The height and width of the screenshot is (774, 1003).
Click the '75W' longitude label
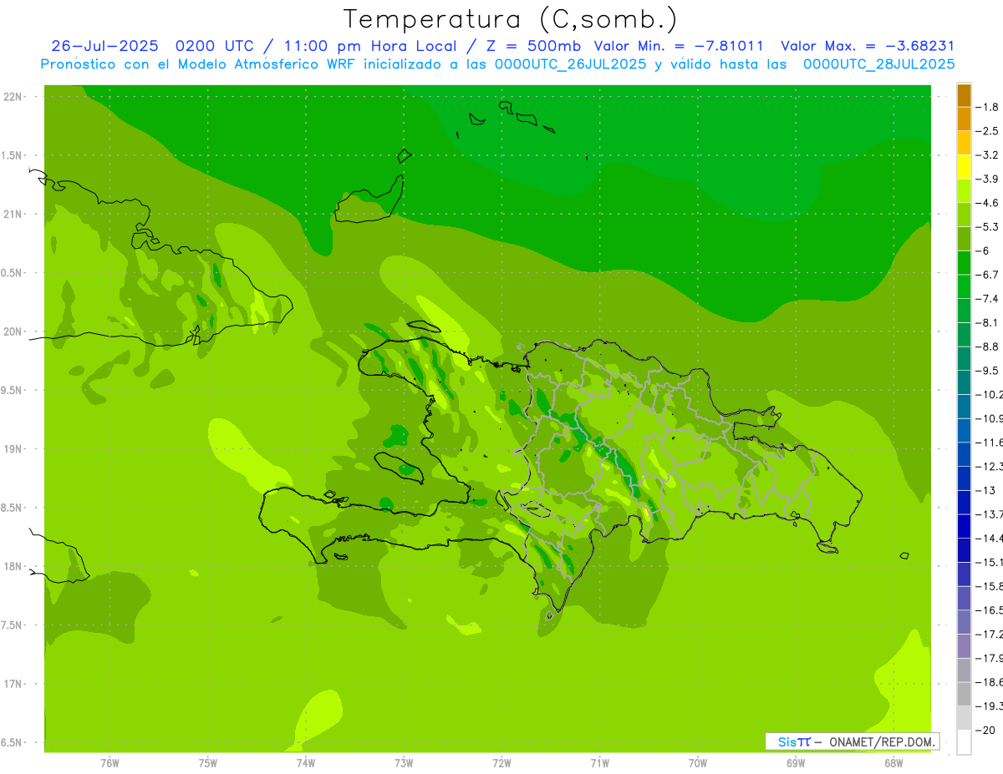tap(208, 763)
